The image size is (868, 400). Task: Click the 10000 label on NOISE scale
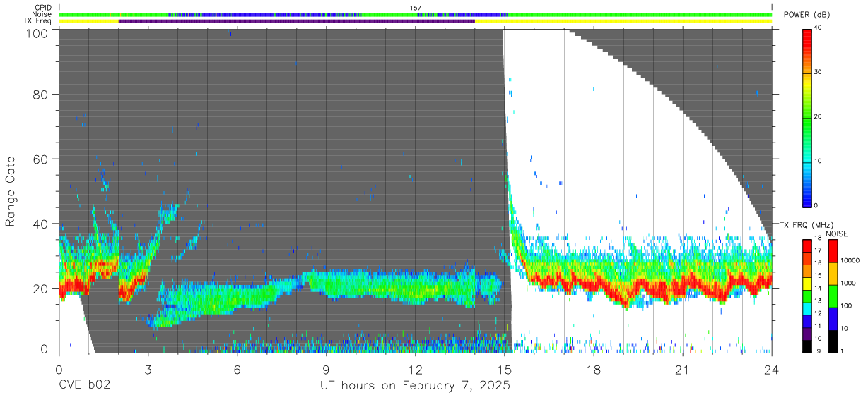click(851, 260)
